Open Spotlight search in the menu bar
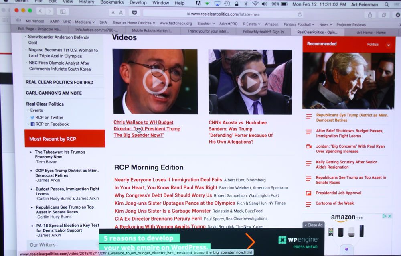The height and width of the screenshot is (256, 401). coord(387,4)
